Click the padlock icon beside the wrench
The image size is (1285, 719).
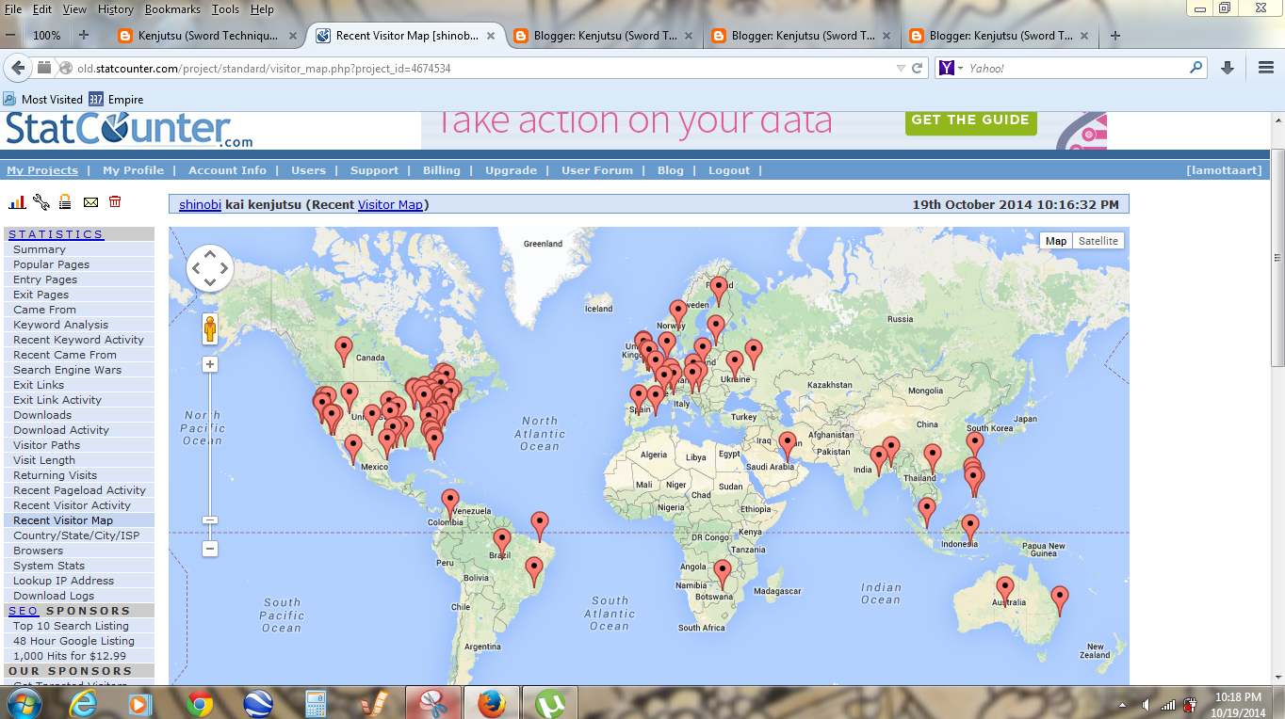tap(65, 201)
